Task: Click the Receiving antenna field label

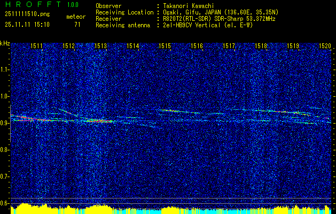Action: click(123, 25)
